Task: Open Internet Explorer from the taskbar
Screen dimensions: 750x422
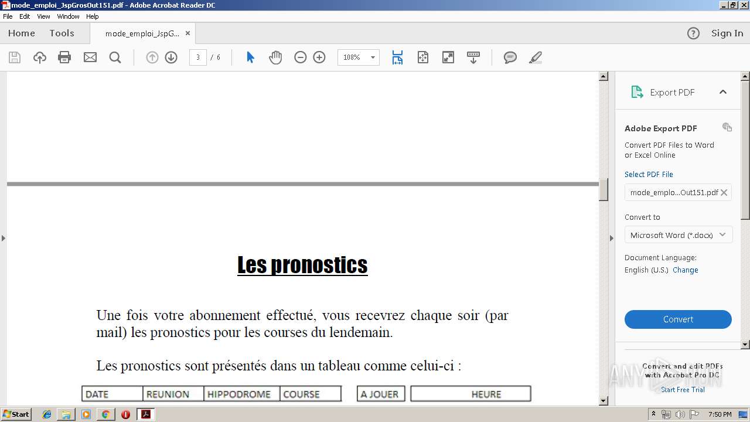Action: pyautogui.click(x=47, y=414)
